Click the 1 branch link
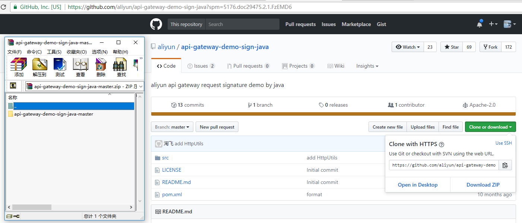 click(x=260, y=105)
